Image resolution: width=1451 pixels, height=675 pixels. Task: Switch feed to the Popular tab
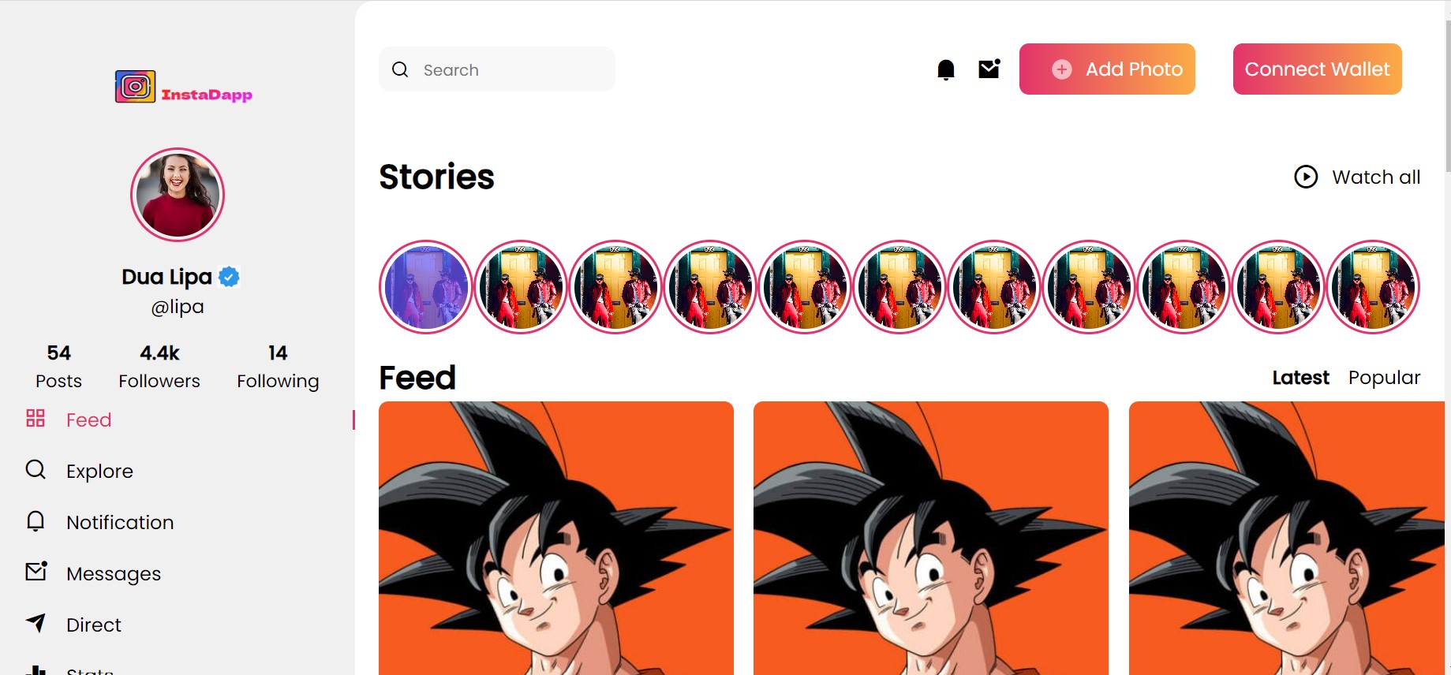click(x=1384, y=378)
